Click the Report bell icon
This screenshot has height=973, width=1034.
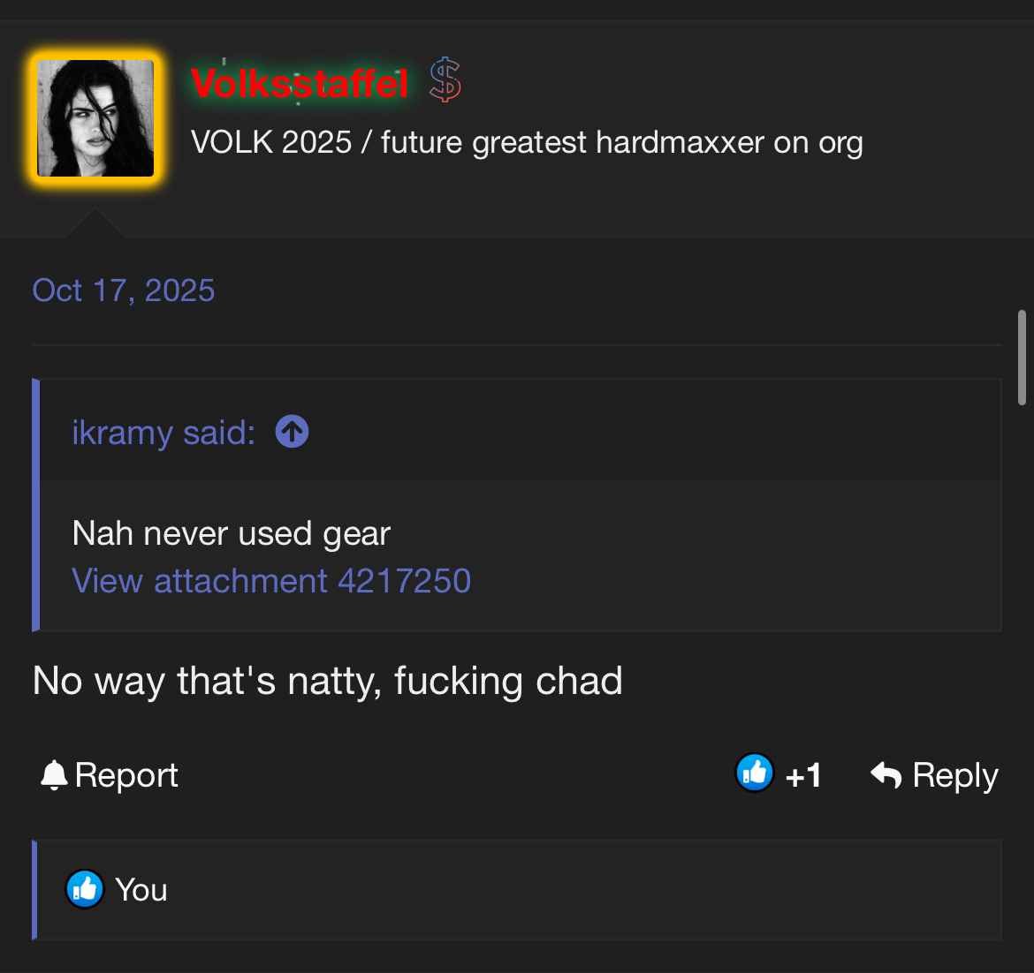click(54, 775)
